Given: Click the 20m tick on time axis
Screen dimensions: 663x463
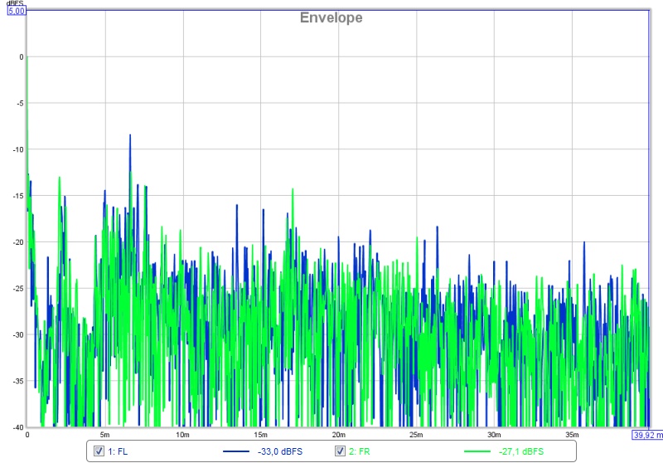Looking at the screenshot, I should [338, 434].
